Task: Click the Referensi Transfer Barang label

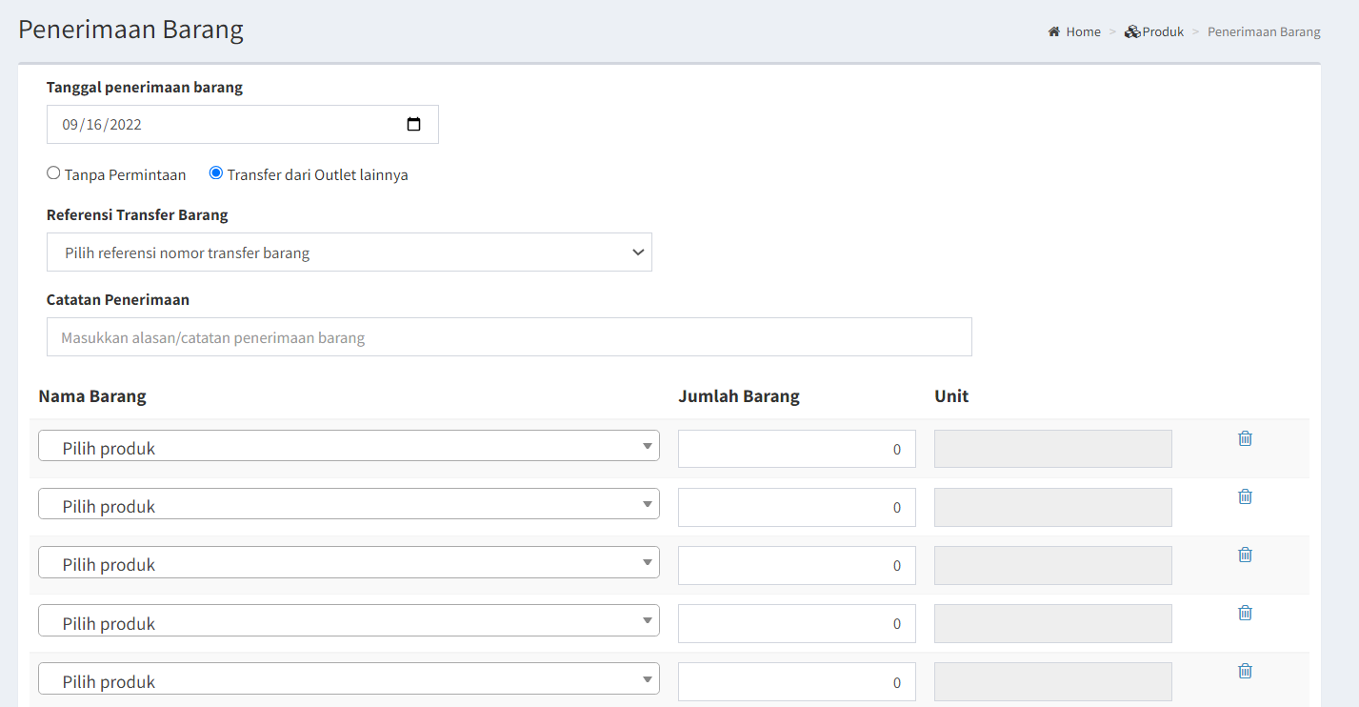Action: pos(137,214)
